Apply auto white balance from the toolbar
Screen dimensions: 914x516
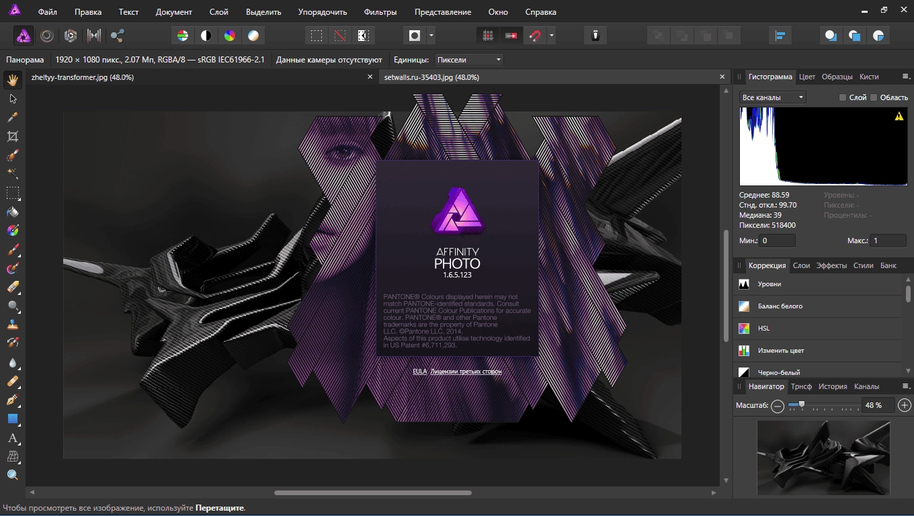point(253,36)
